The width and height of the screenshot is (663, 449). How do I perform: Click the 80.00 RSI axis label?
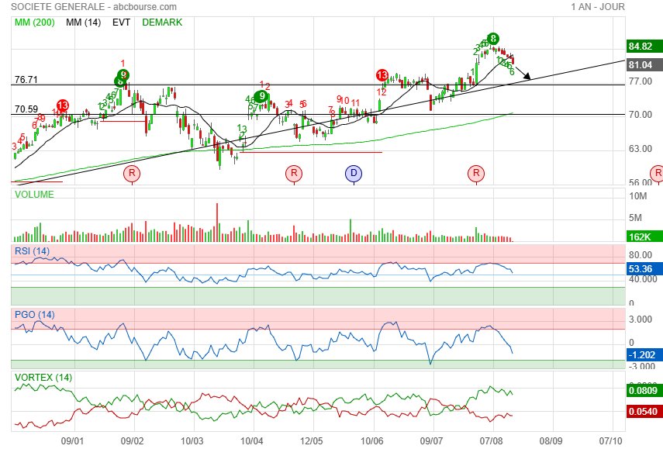pos(641,254)
